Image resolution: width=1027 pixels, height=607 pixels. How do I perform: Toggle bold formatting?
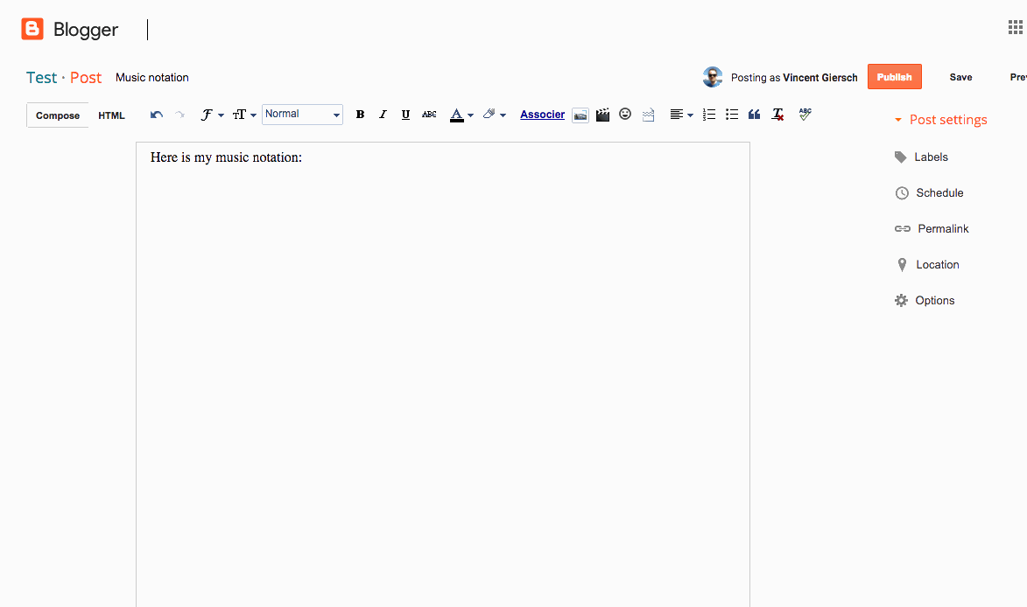coord(360,115)
